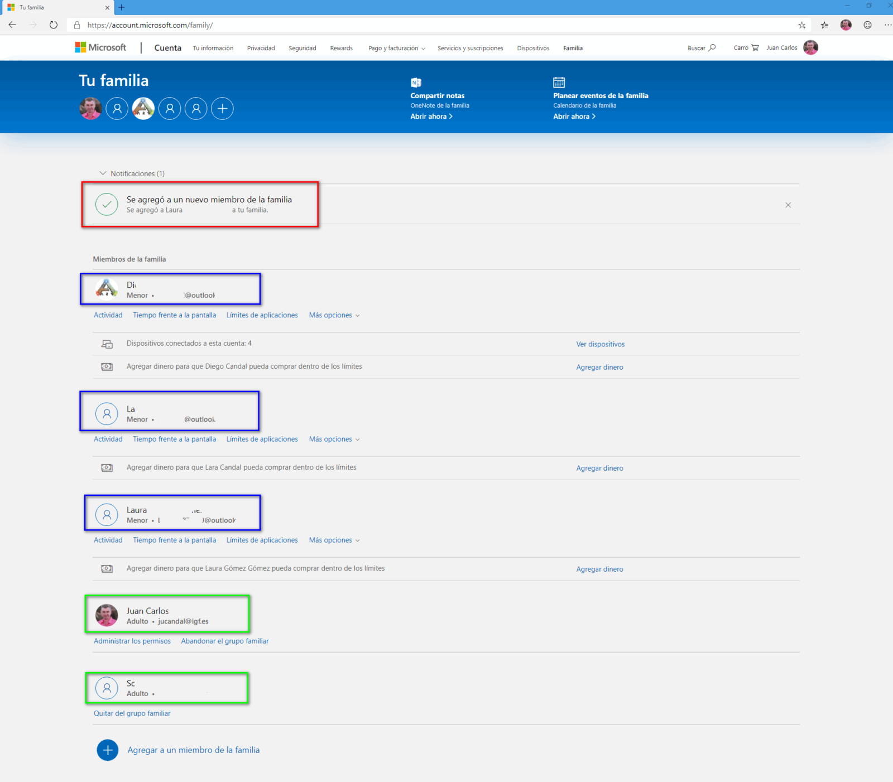Refresh the page in browser
893x782 pixels.
pos(54,25)
